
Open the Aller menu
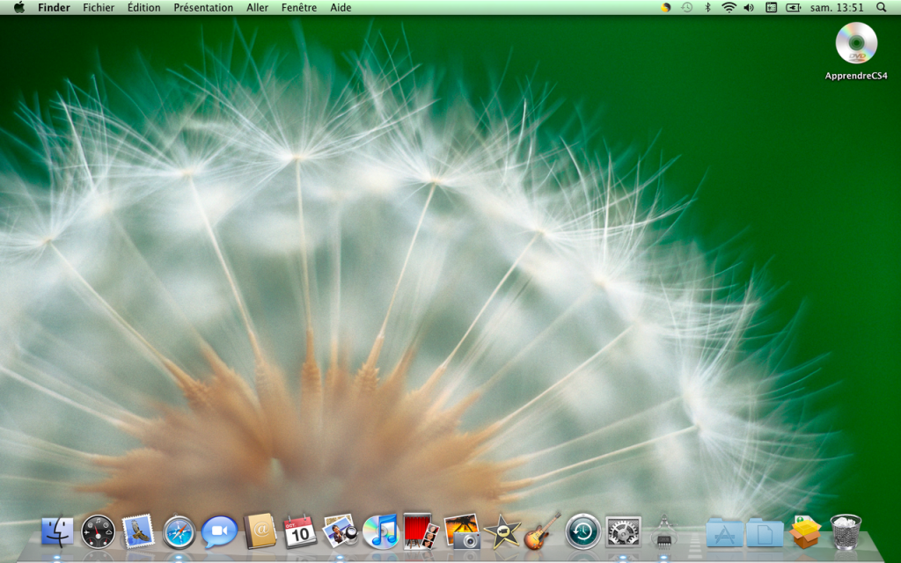(x=258, y=7)
